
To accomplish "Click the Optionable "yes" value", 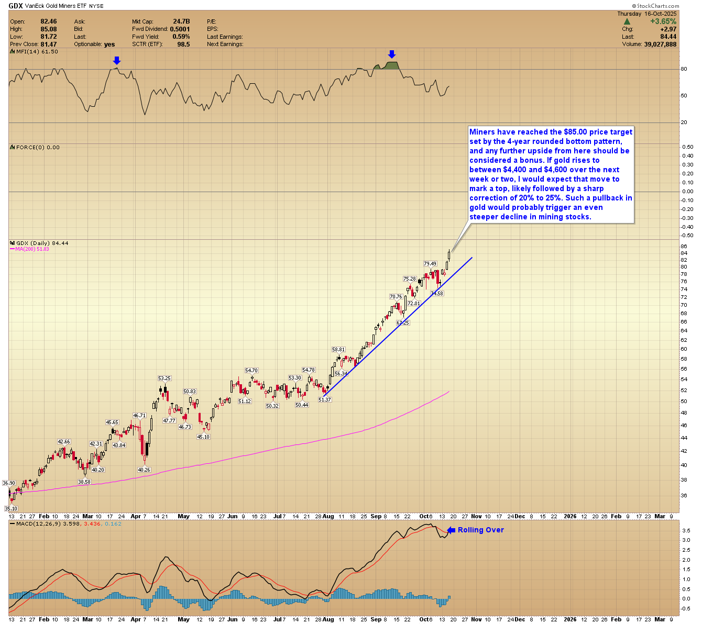I will pyautogui.click(x=109, y=44).
